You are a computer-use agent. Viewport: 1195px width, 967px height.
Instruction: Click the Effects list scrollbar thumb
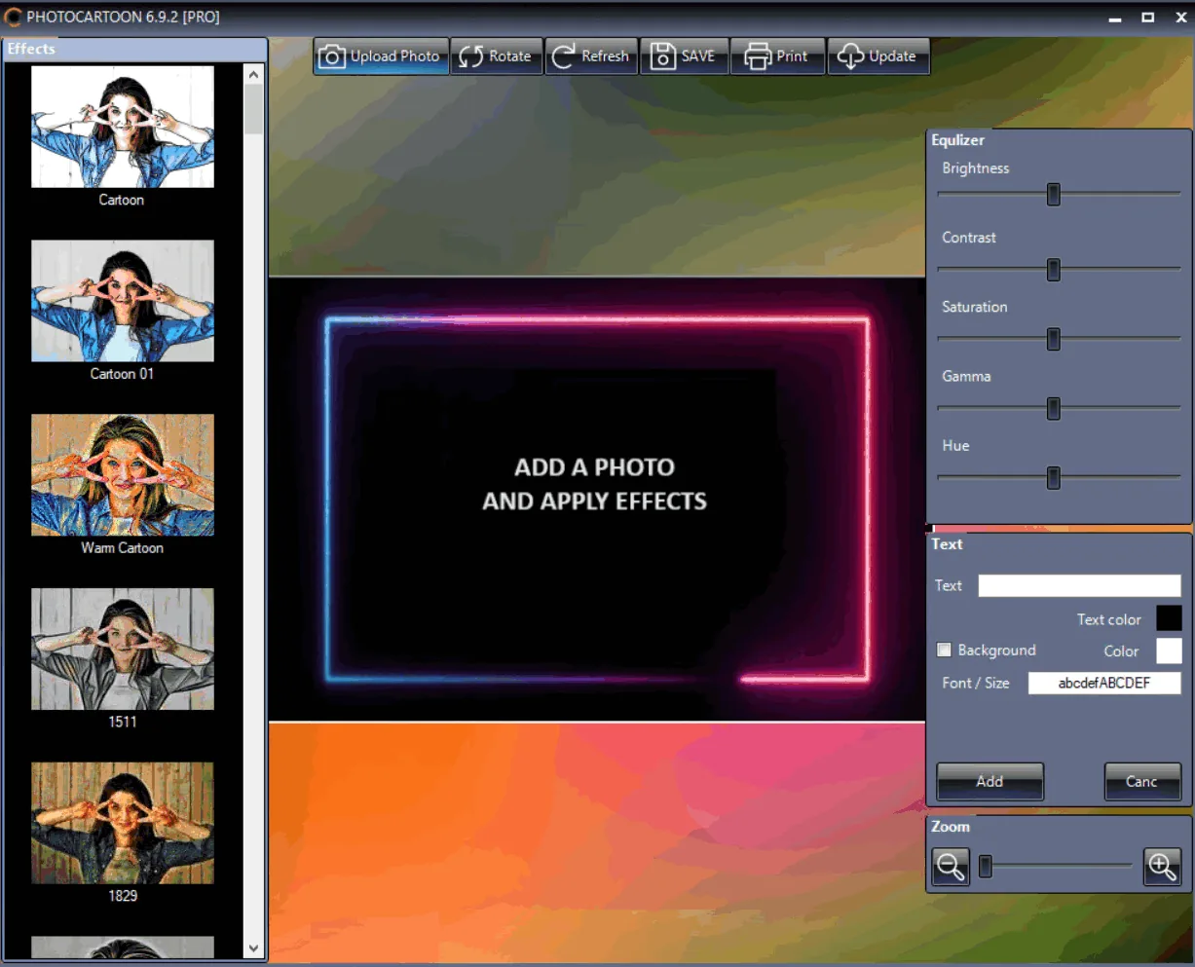click(x=254, y=109)
